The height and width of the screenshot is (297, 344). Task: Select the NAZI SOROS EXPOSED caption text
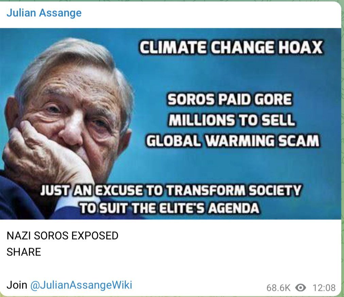click(x=63, y=235)
